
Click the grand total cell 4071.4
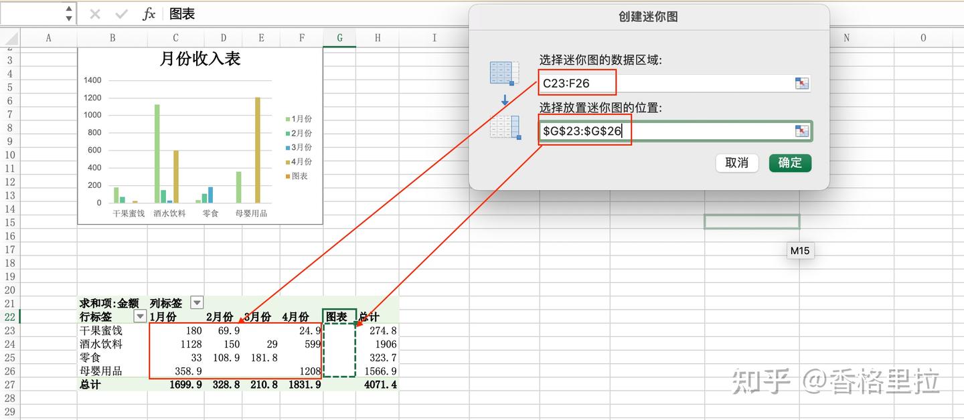(378, 385)
